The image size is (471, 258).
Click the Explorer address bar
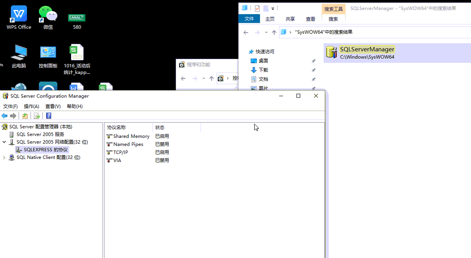375,32
